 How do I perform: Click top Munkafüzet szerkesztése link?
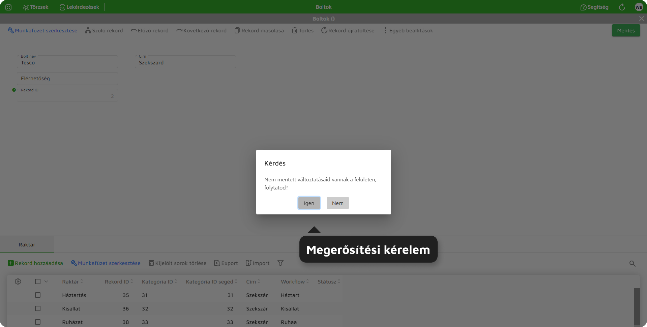coord(42,30)
